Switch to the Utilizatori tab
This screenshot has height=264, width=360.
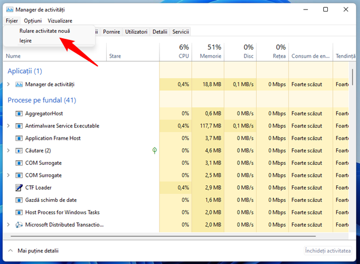[136, 32]
